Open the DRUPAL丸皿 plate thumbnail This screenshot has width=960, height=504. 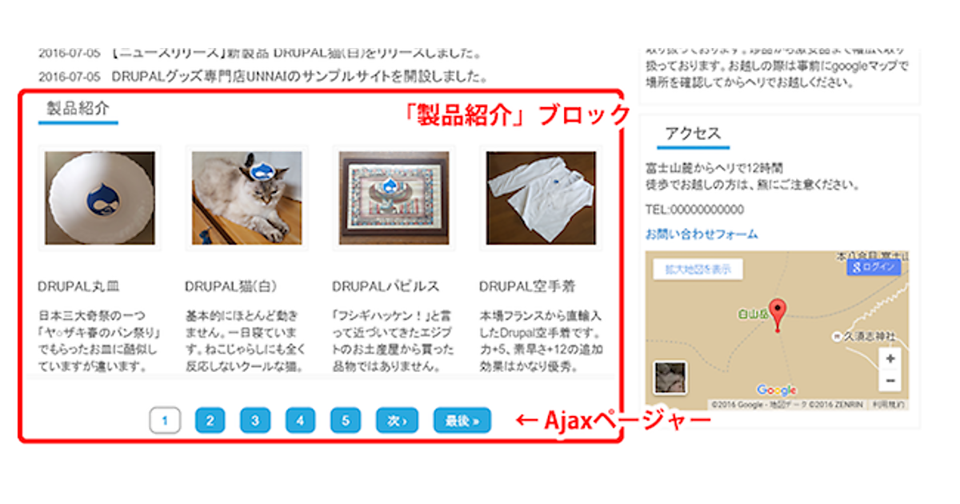tap(100, 198)
